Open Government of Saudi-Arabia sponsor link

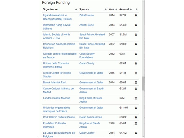coord(92,90)
